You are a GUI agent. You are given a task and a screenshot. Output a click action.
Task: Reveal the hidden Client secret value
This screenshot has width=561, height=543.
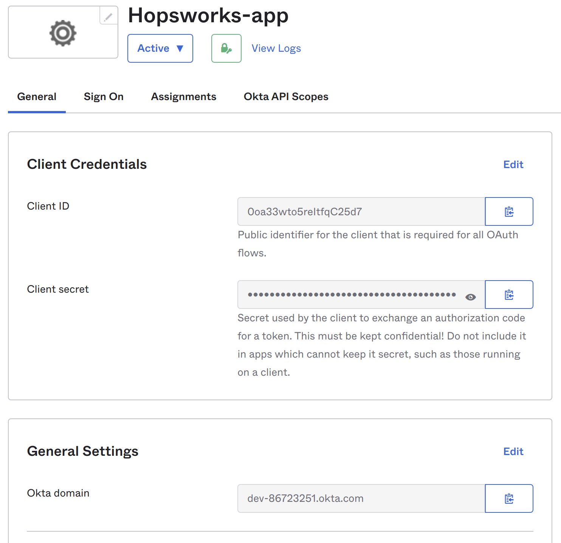coord(470,297)
